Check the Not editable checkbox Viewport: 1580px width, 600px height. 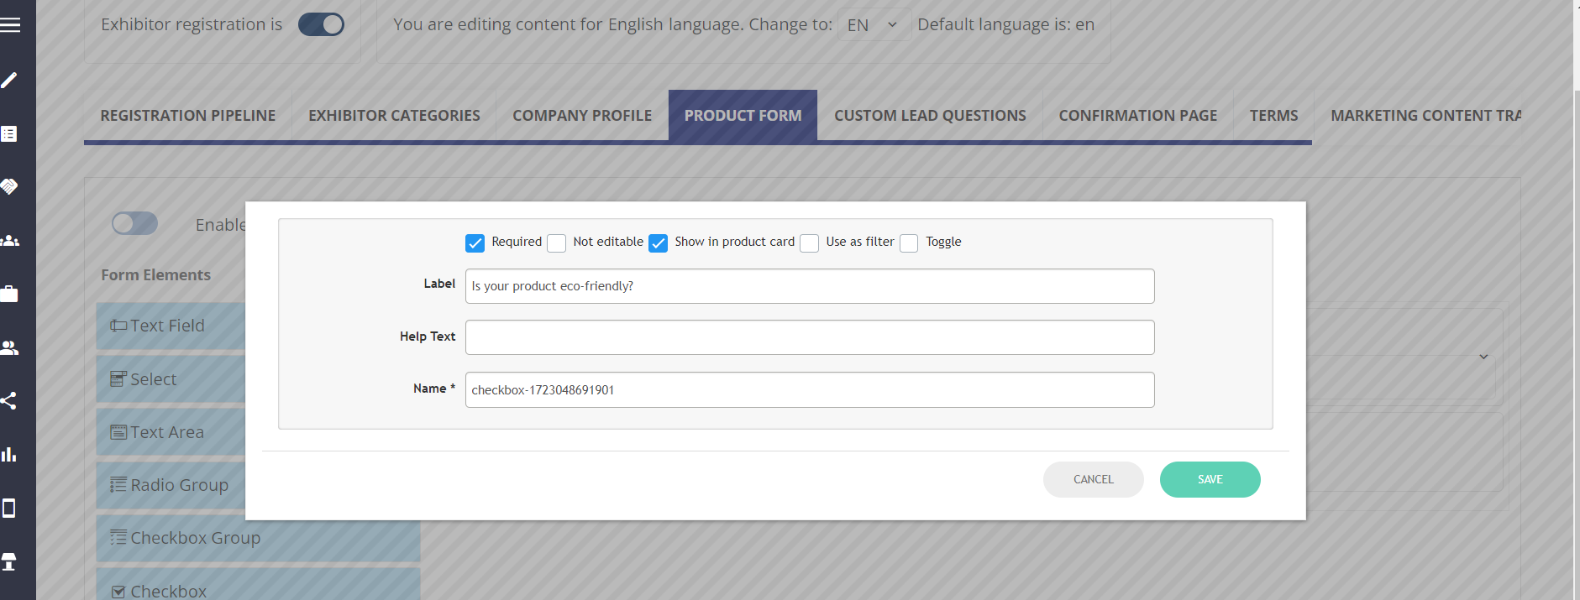click(x=556, y=243)
